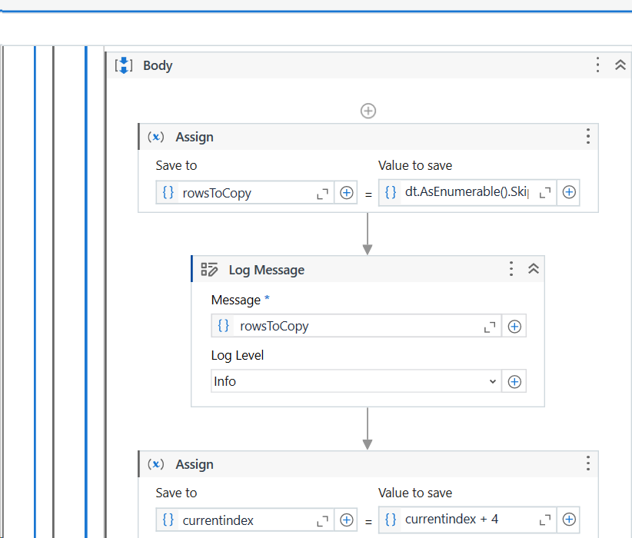
Task: Expand the rowsToCopy Save to editor
Action: pos(322,194)
